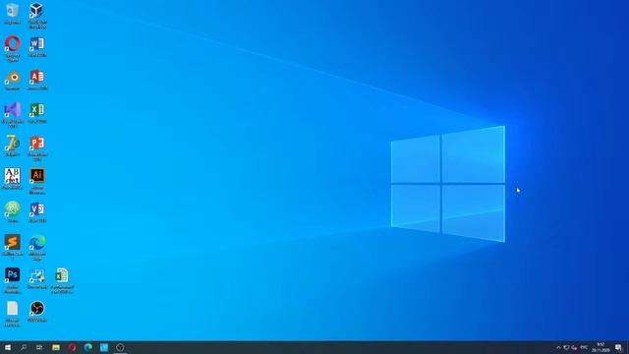
Task: Select the Visio desktop shortcut
Action: coord(37,212)
